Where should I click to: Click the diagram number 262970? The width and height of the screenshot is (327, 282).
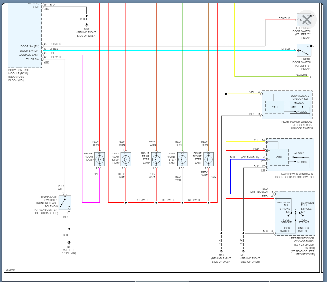(x=10, y=270)
